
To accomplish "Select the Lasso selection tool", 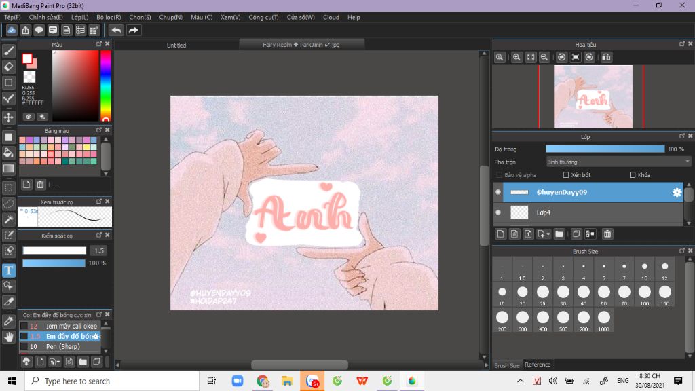I will pyautogui.click(x=8, y=204).
